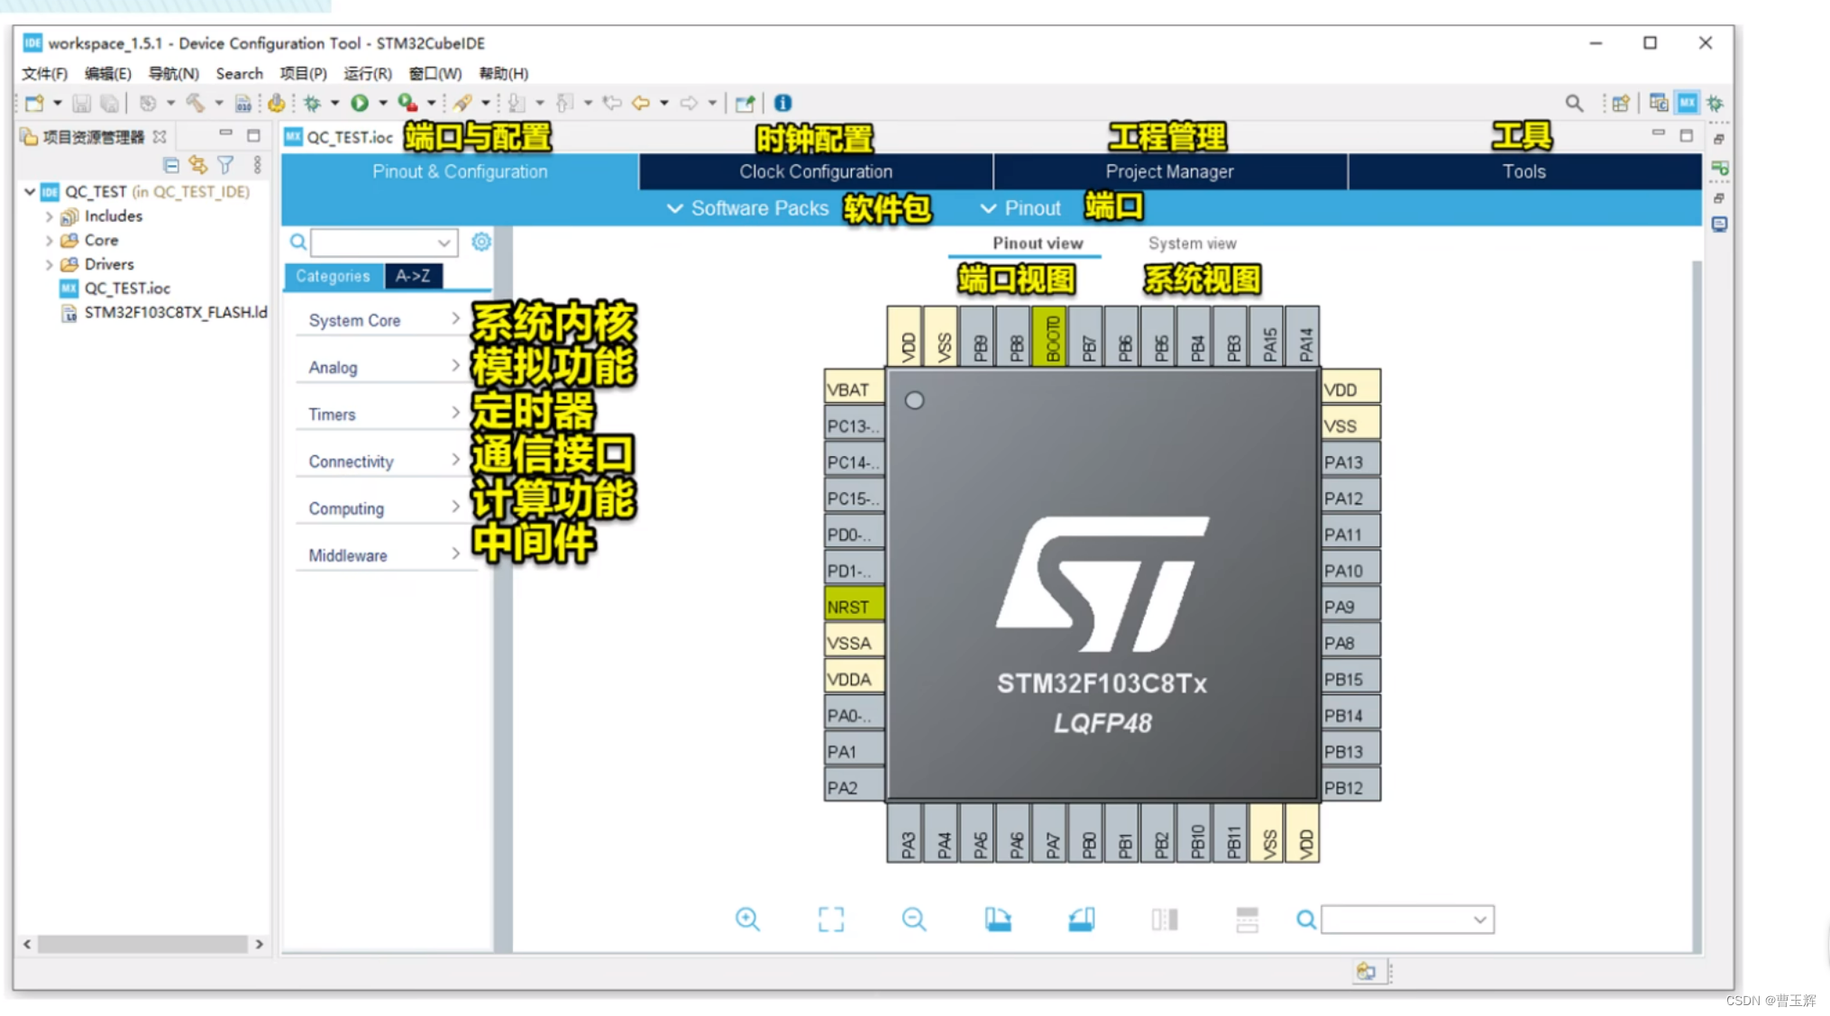Rotate chip view clockwise
This screenshot has width=1830, height=1016.
pos(998,919)
